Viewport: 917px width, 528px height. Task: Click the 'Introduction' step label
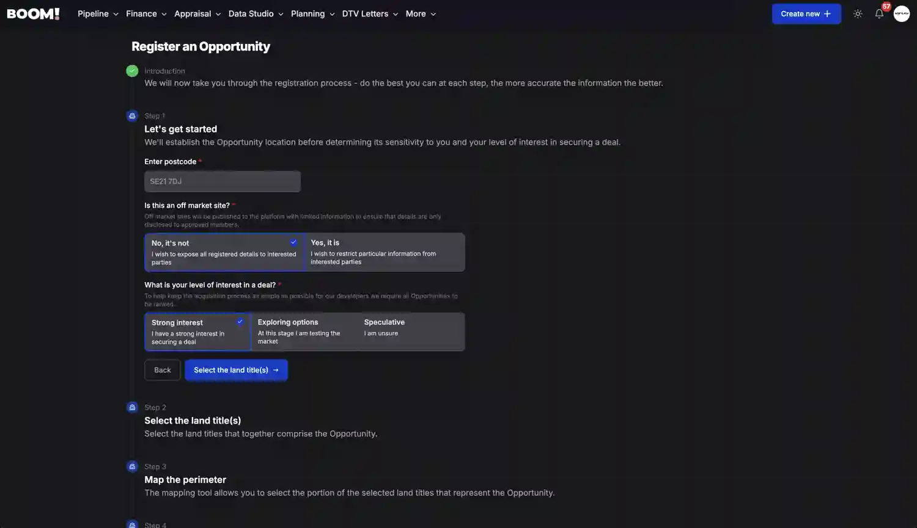(164, 71)
